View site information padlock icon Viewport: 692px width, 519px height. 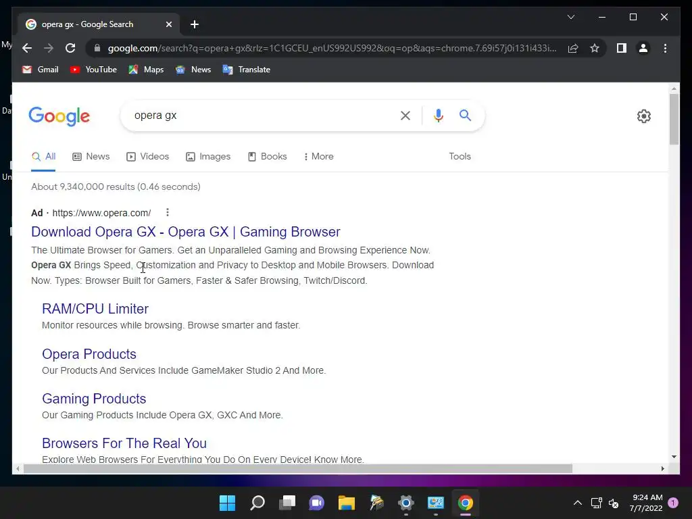click(97, 48)
